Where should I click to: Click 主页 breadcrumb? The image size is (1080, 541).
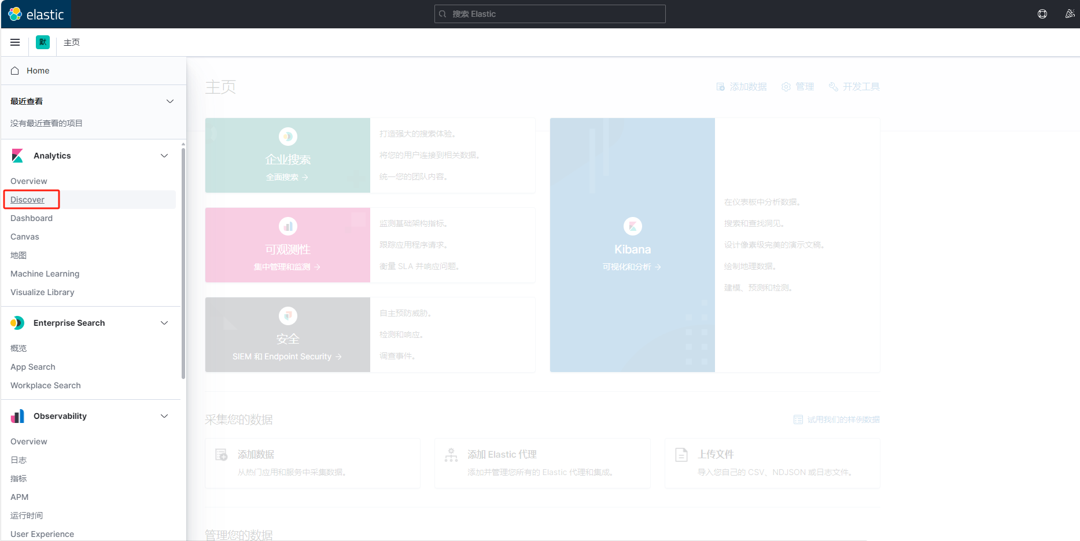click(72, 42)
